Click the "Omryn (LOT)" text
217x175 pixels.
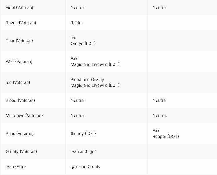point(83,44)
